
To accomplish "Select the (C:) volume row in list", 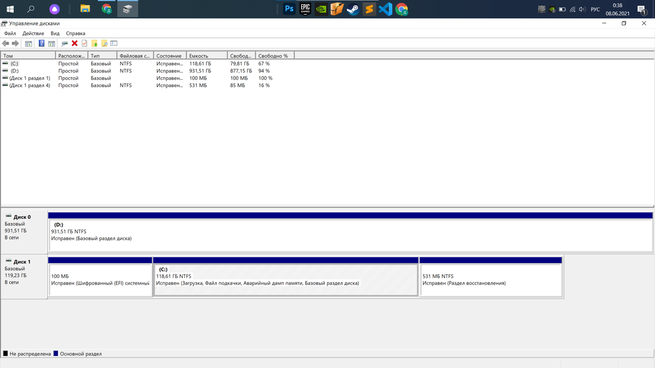I will coord(147,63).
